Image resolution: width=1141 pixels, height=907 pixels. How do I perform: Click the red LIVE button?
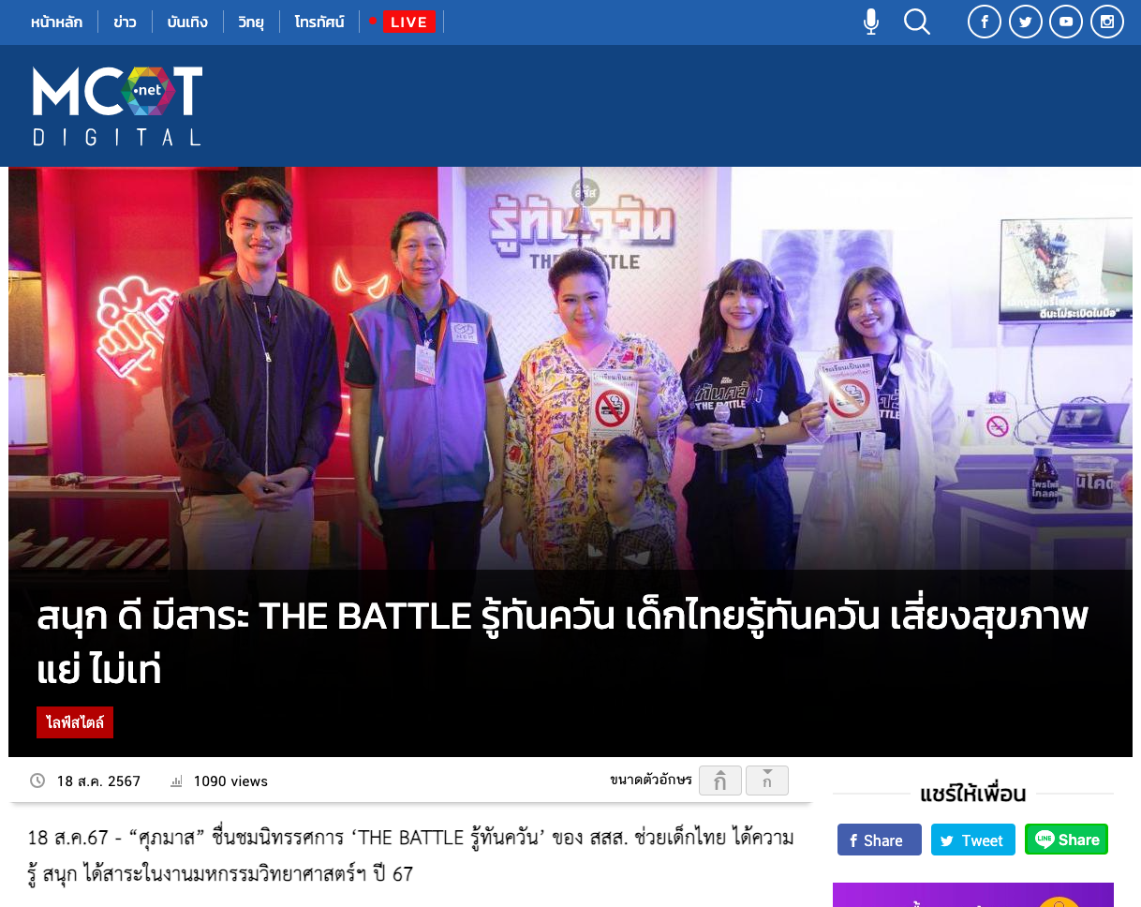tap(409, 22)
